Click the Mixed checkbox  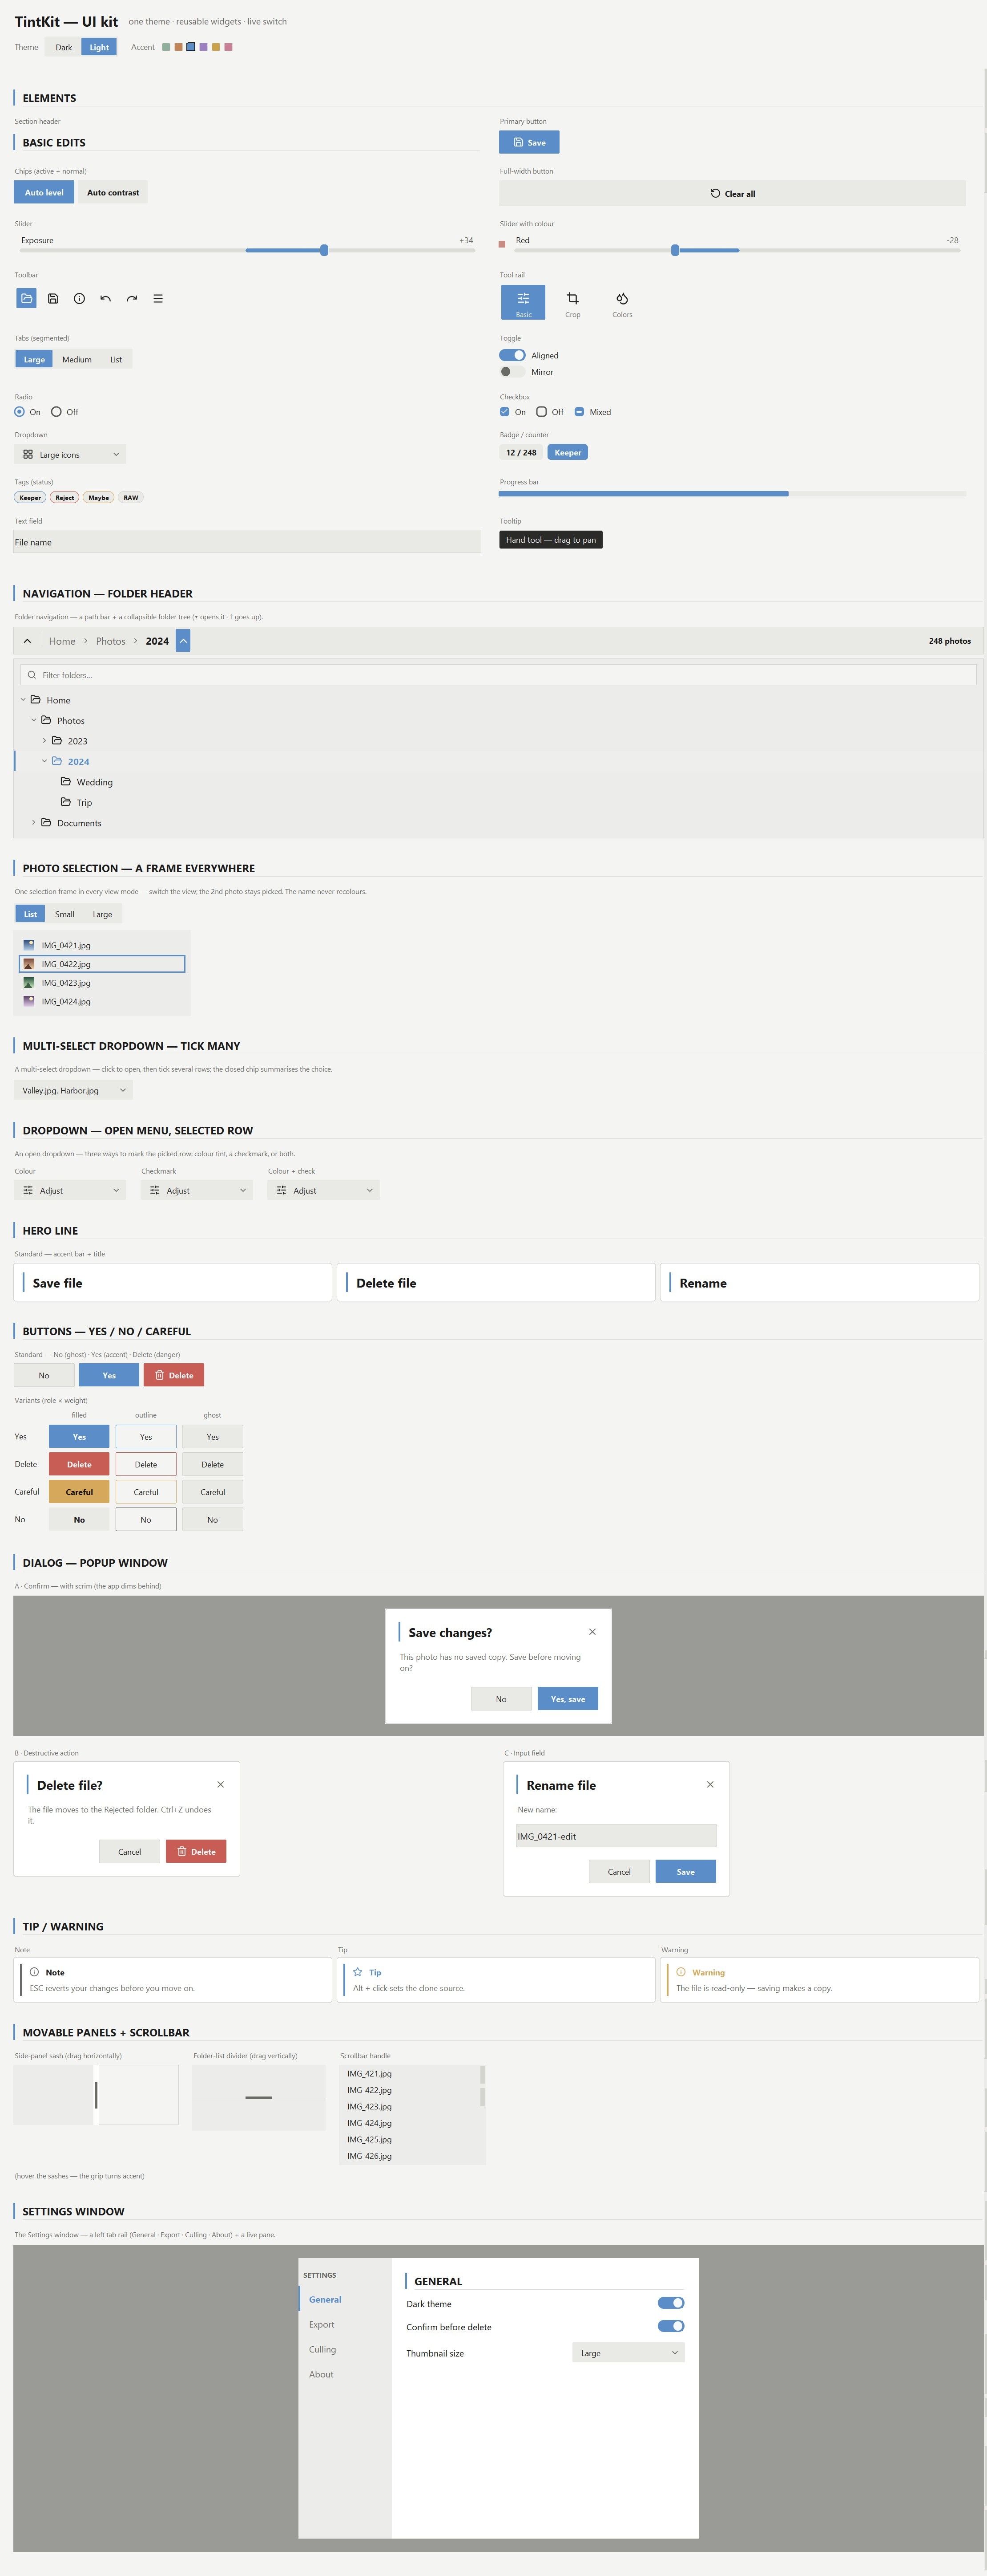[580, 411]
